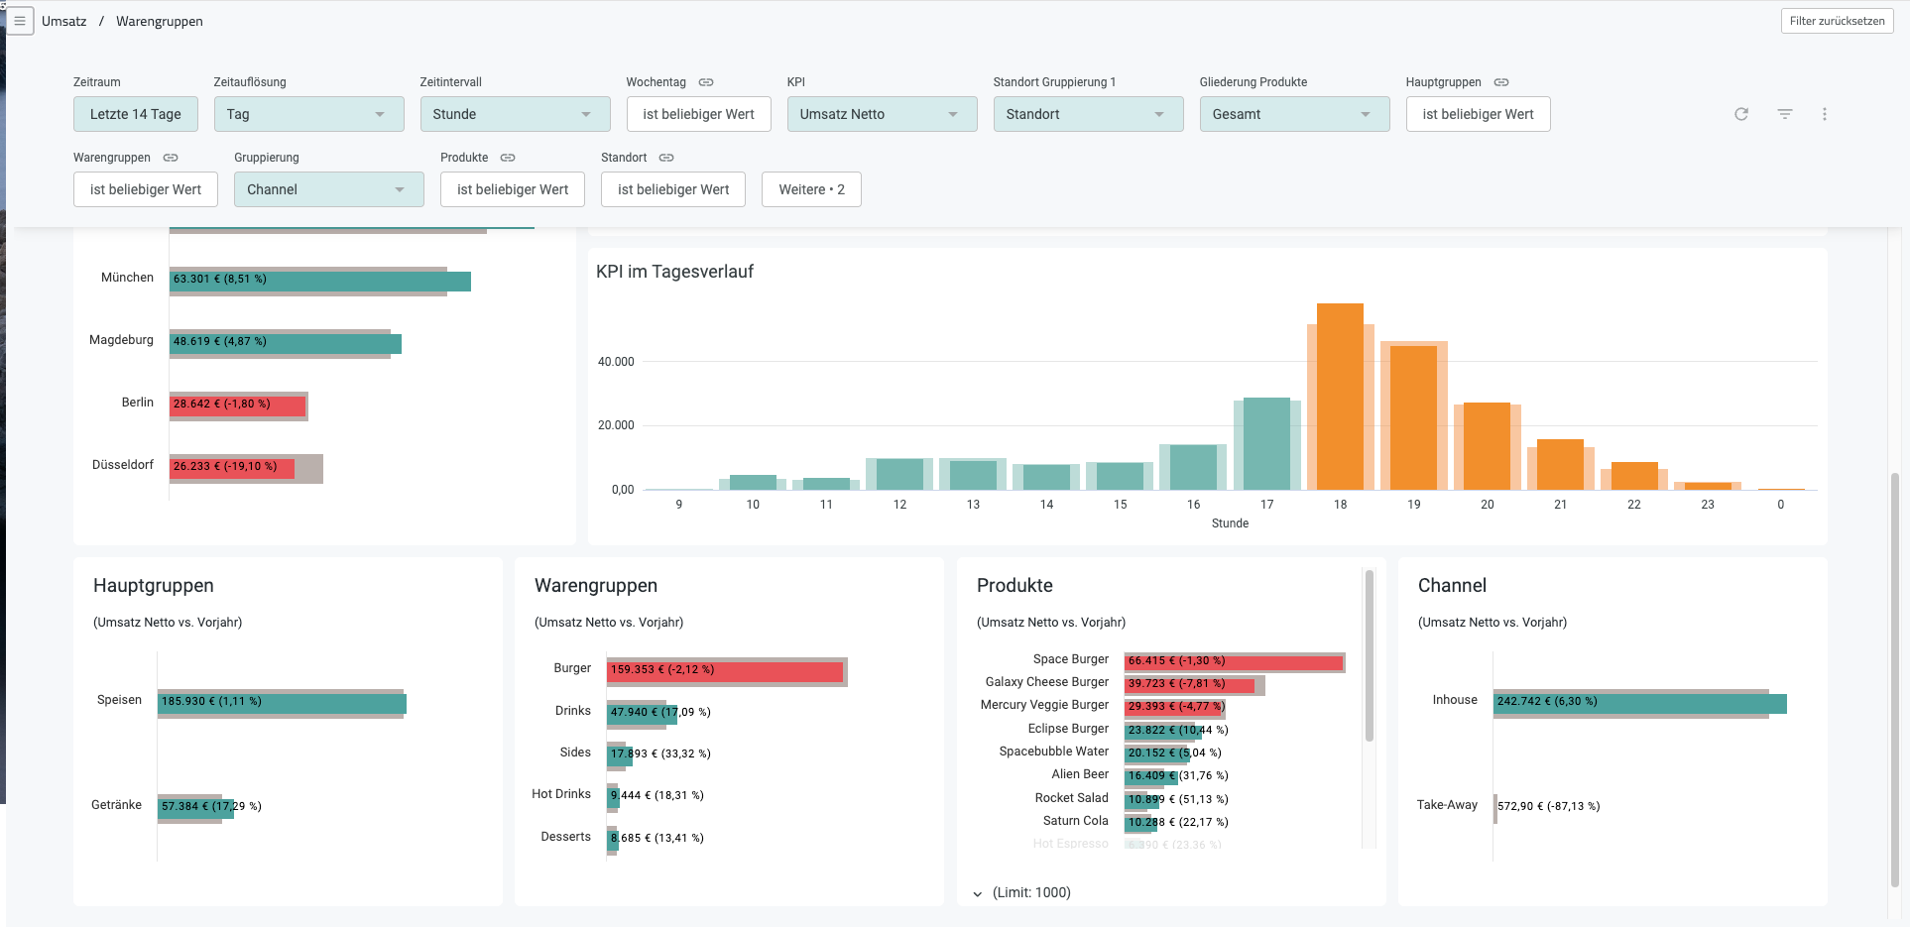The height and width of the screenshot is (927, 1910).
Task: Open the Zeitauflösung Tag dropdown
Action: 309,114
